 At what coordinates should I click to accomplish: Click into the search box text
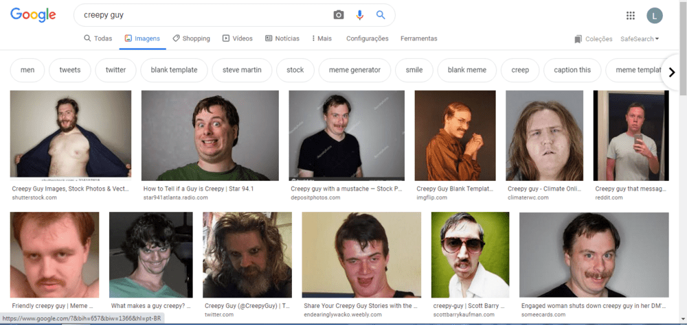[104, 15]
